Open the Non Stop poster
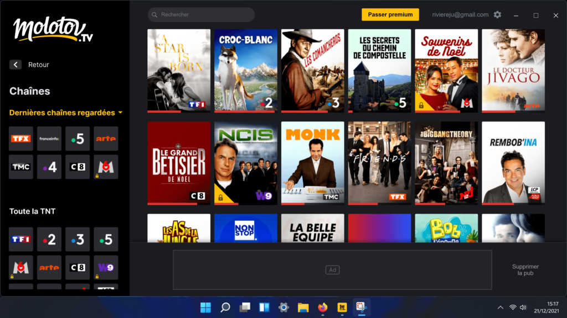 pyautogui.click(x=246, y=228)
